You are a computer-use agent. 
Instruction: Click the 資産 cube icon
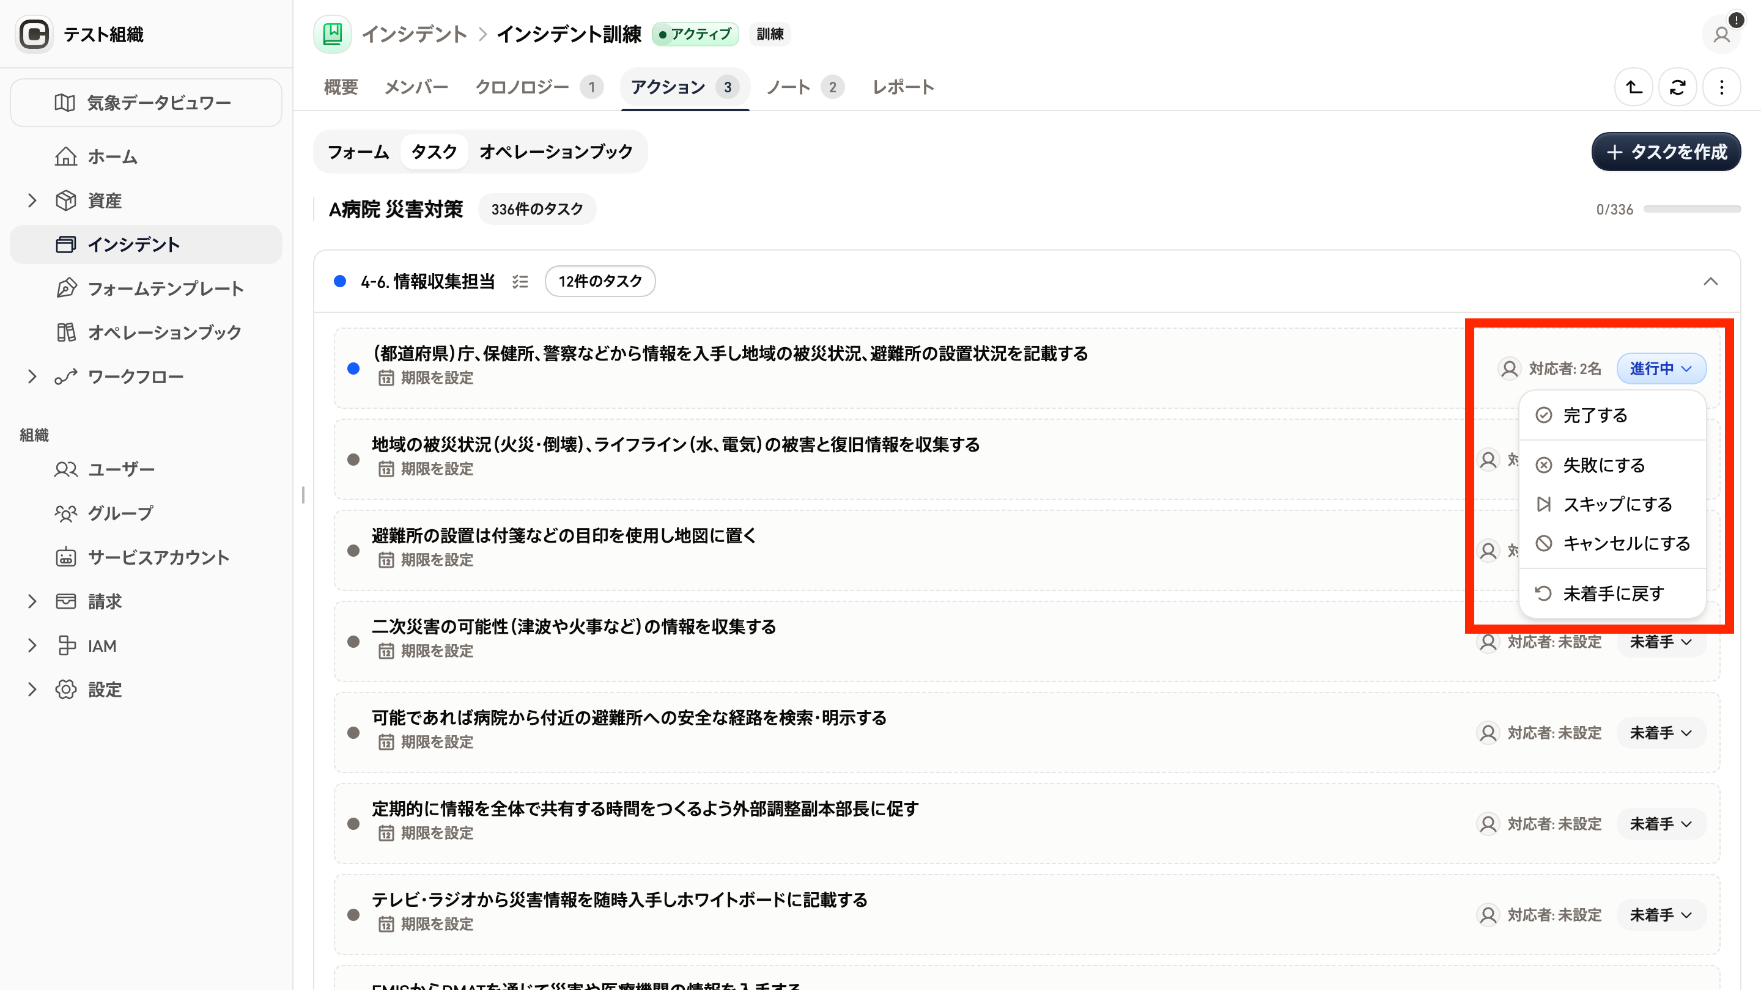pyautogui.click(x=65, y=200)
